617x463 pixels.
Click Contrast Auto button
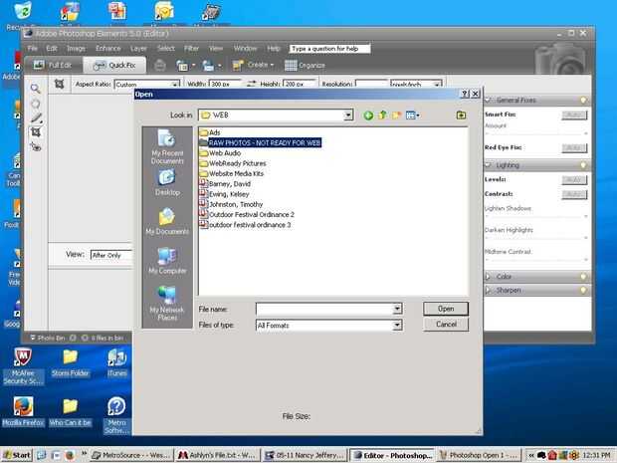pos(574,194)
